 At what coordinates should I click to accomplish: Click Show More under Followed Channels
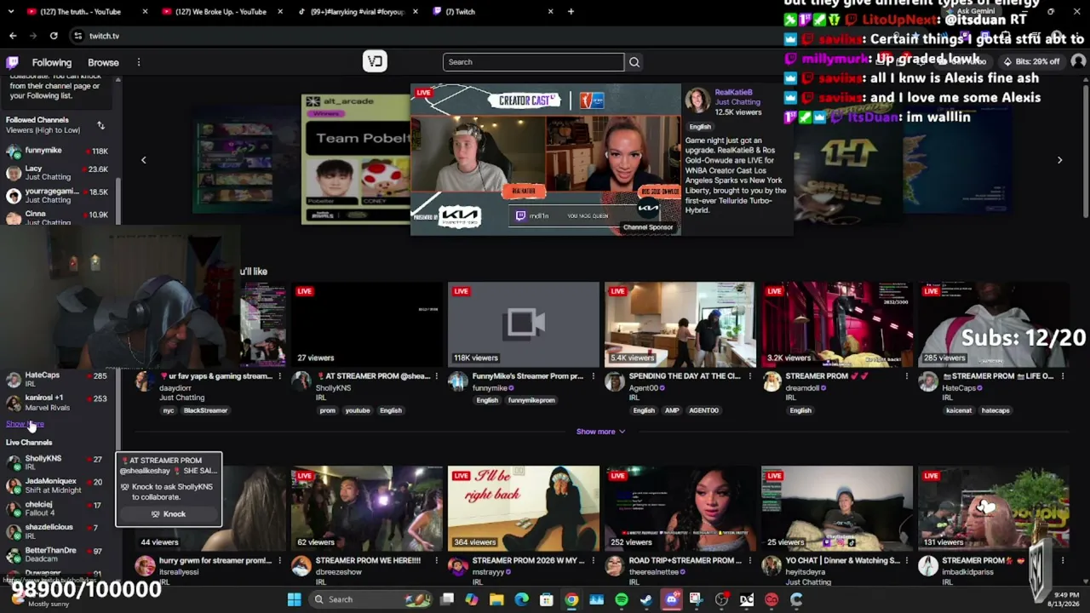(25, 424)
